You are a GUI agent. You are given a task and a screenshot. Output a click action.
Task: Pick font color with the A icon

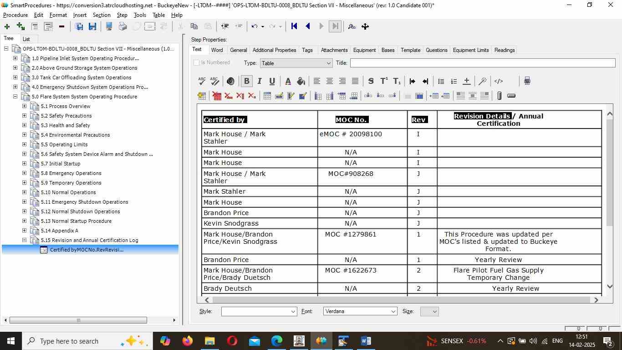288,81
